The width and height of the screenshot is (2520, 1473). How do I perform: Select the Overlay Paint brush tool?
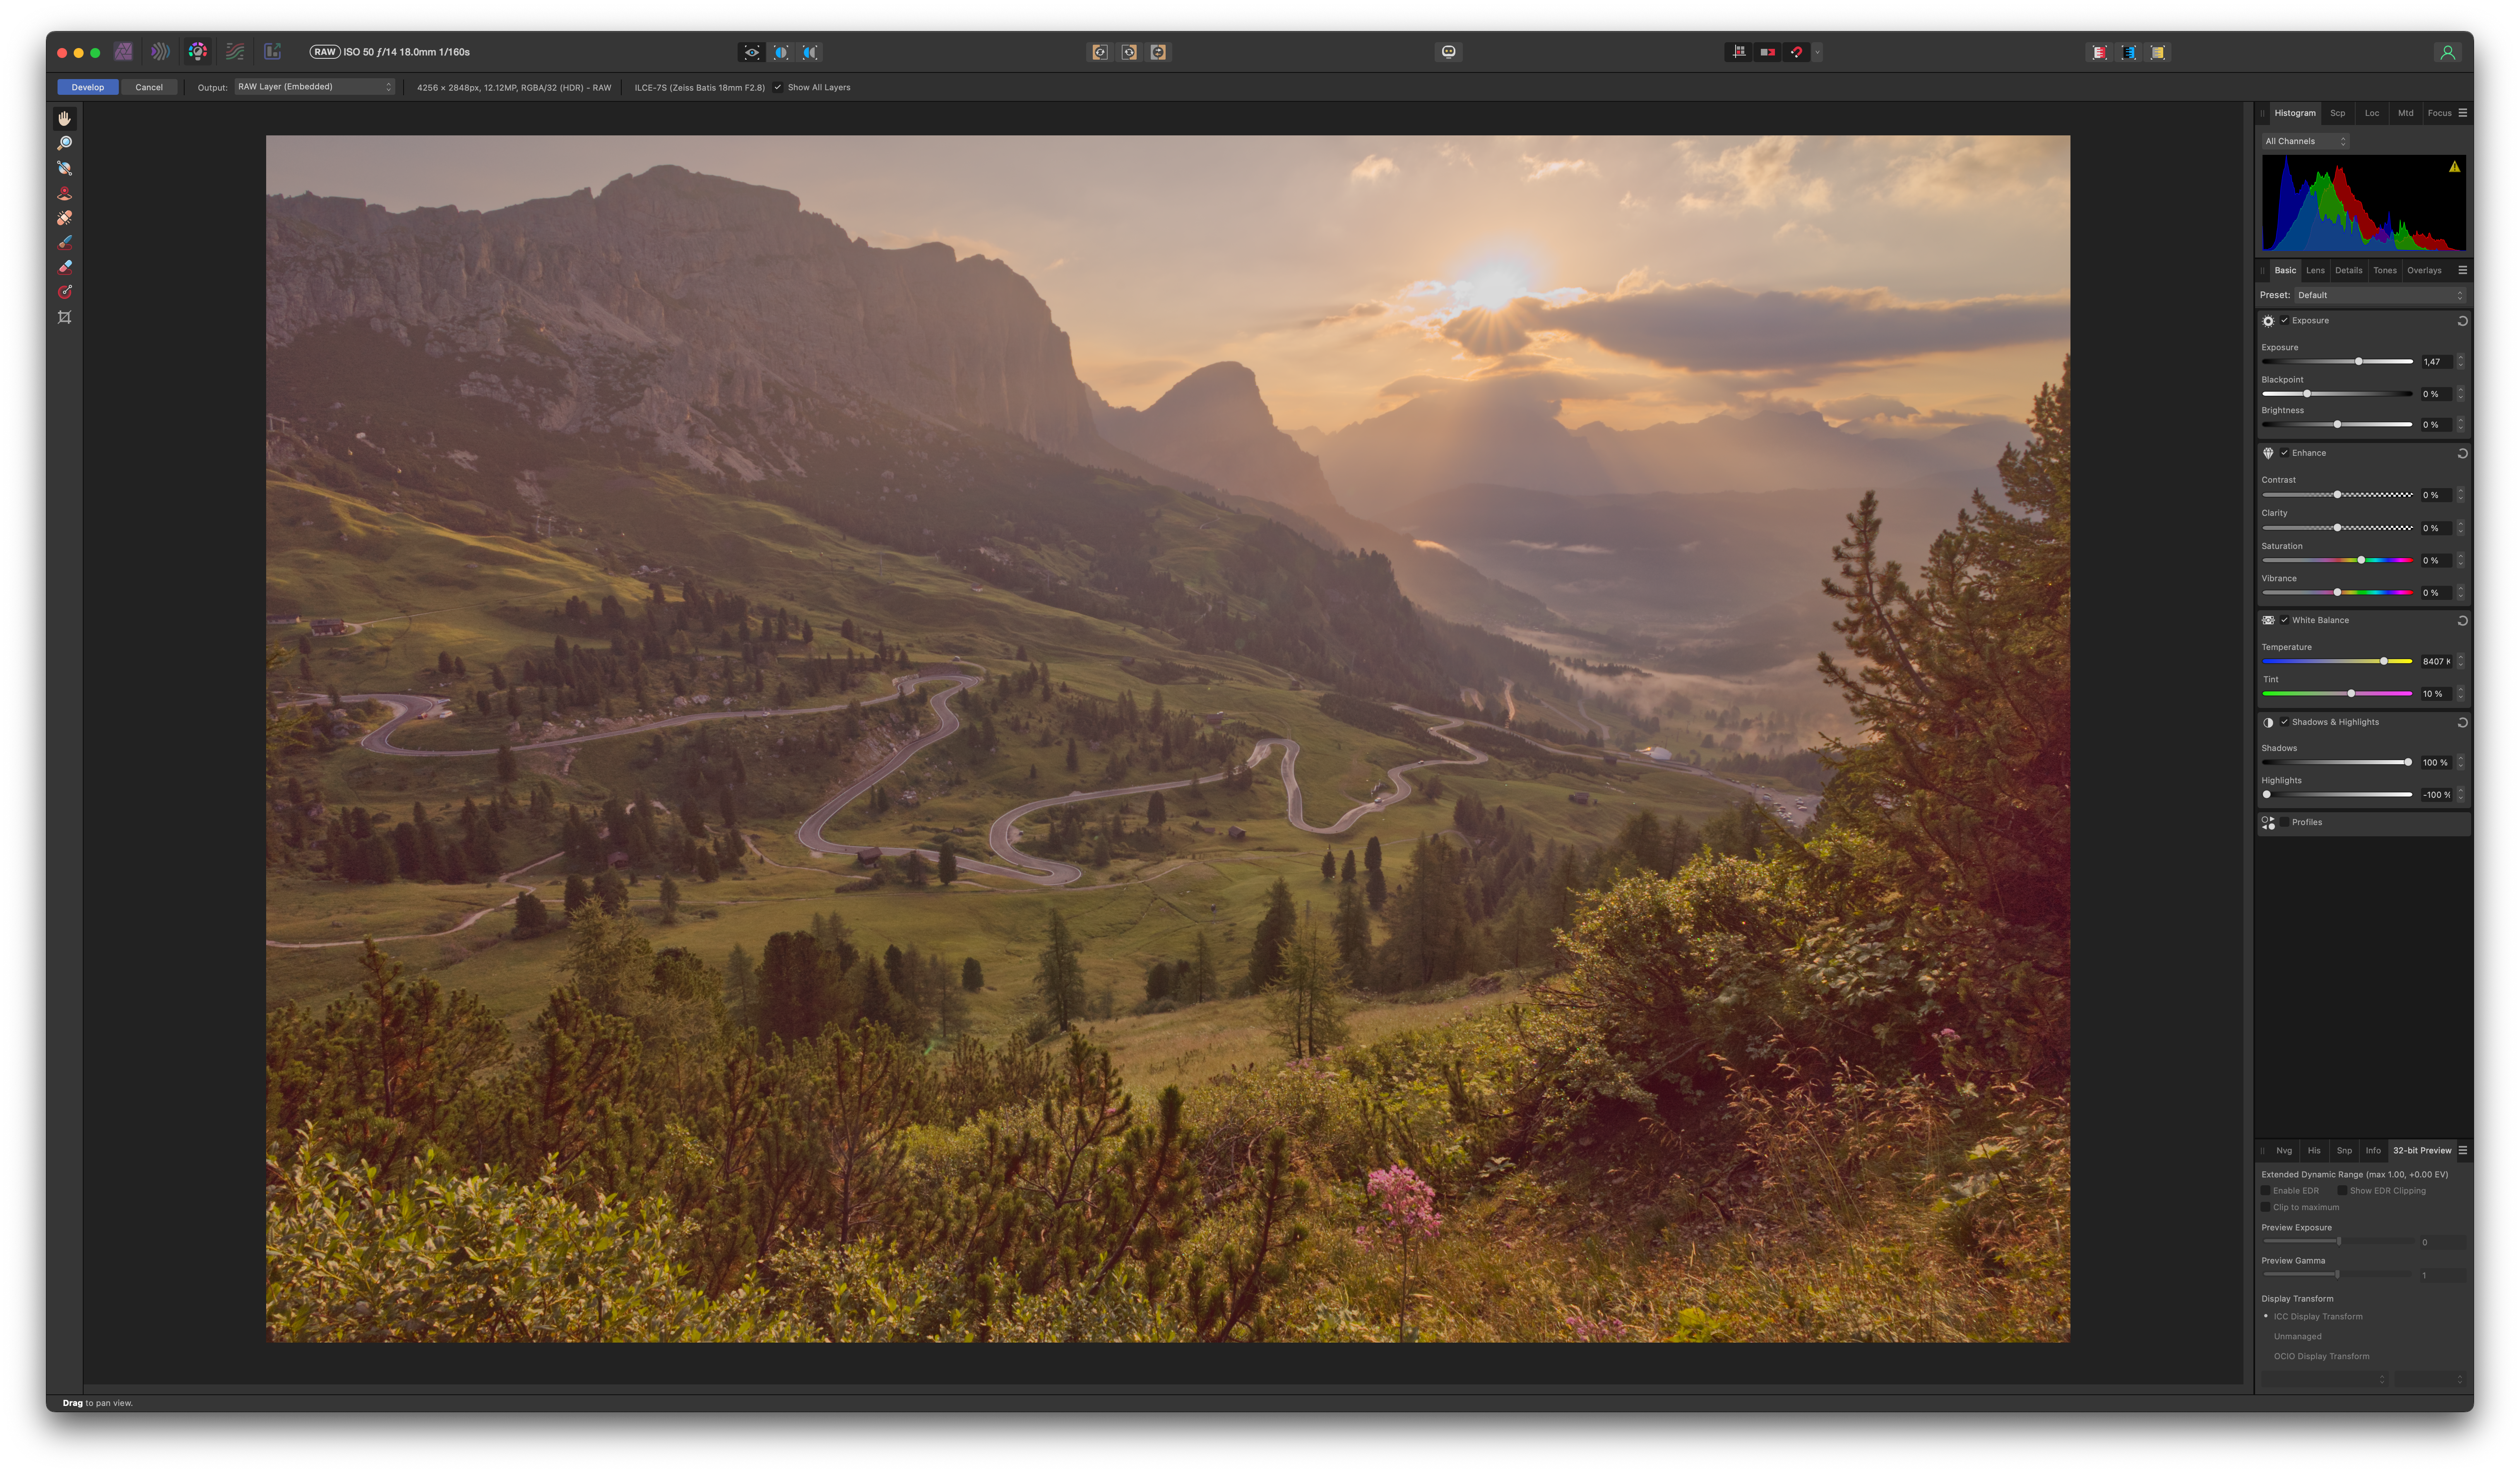tap(65, 242)
